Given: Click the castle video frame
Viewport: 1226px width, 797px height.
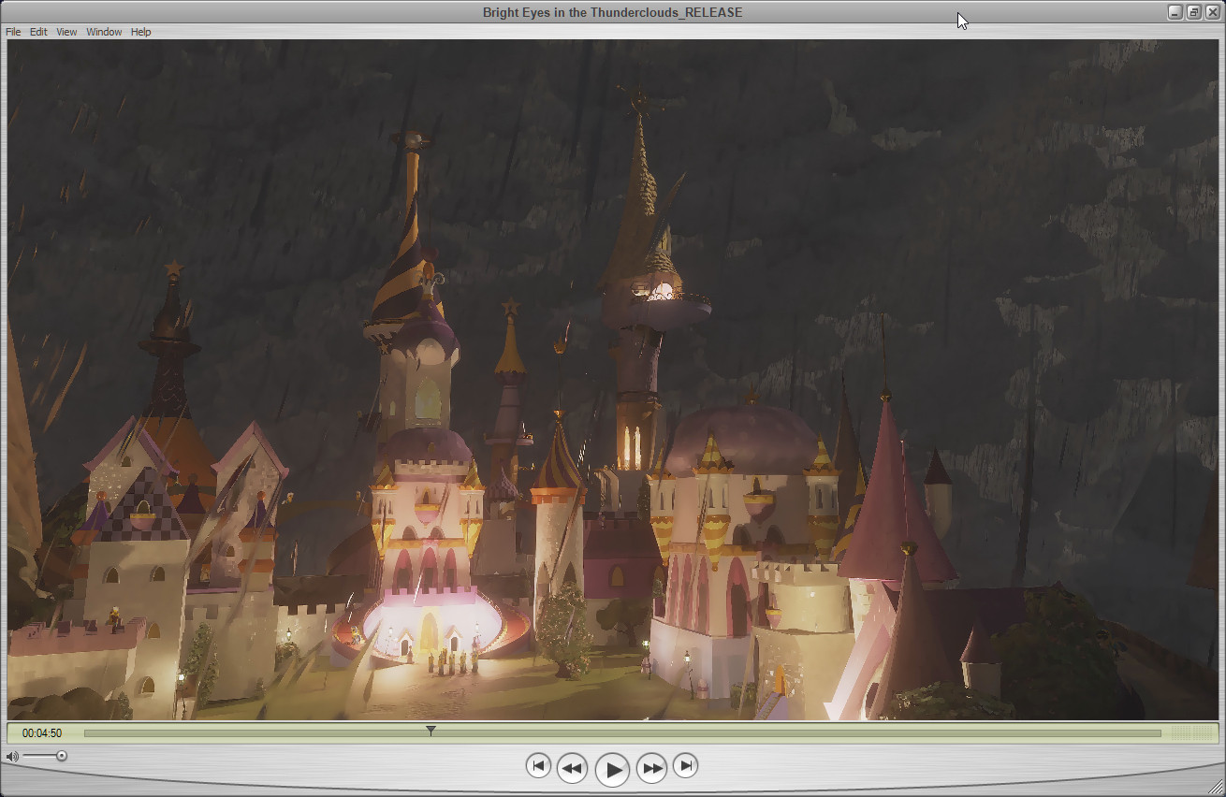Looking at the screenshot, I should pyautogui.click(x=613, y=380).
